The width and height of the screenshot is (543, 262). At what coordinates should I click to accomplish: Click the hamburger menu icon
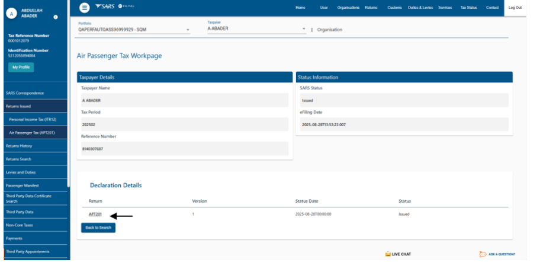pyautogui.click(x=85, y=7)
